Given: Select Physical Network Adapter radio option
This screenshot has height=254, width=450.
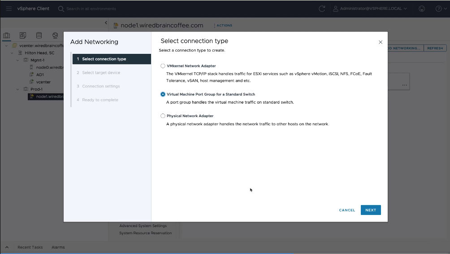Looking at the screenshot, I should [x=163, y=116].
